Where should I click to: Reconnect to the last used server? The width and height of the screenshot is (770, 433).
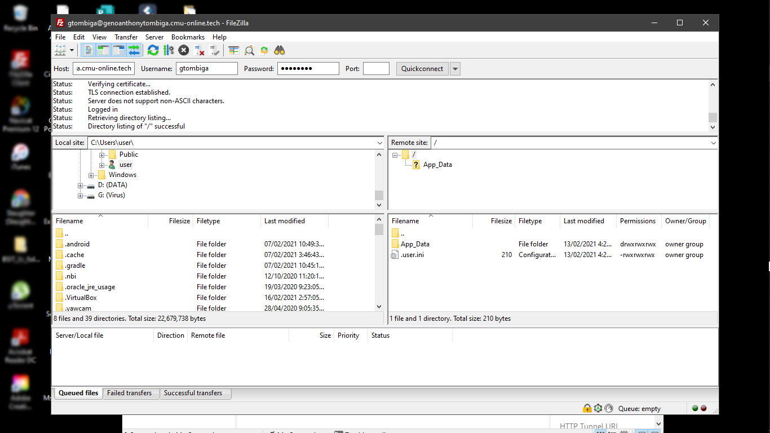click(x=214, y=50)
